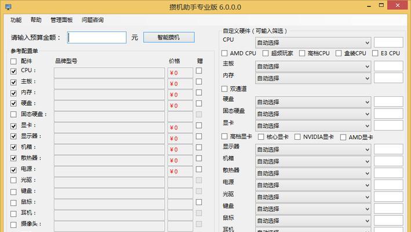The width and height of the screenshot is (411, 232).
Task: Check the 耳机 component checkbox
Action: coord(13,214)
